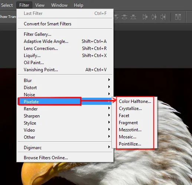Expand the Sharpen submenu arrow

click(109, 115)
